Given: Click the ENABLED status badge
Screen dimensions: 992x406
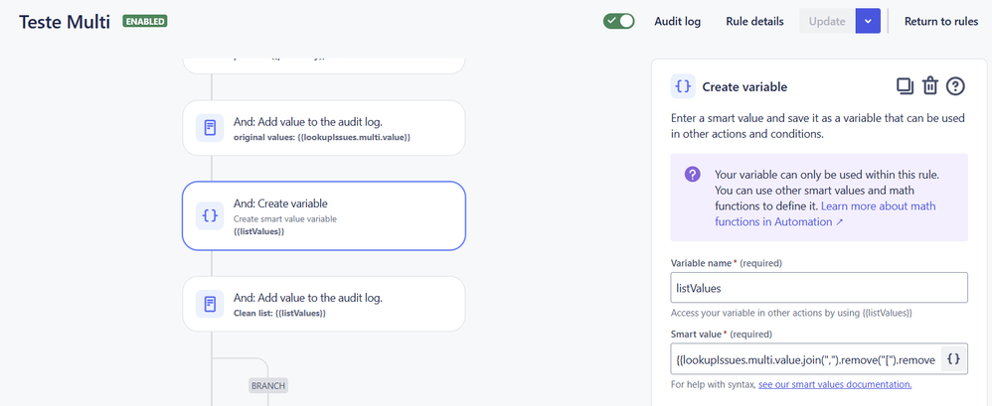Looking at the screenshot, I should click(x=145, y=22).
